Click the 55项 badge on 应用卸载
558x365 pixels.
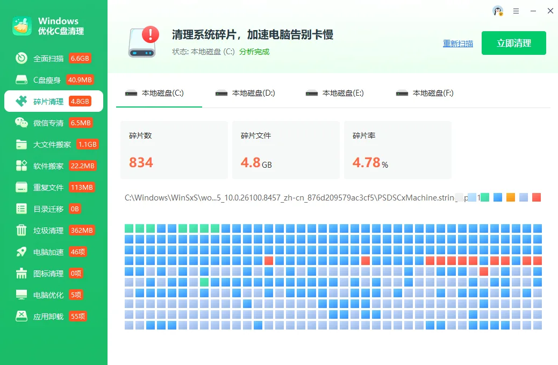click(x=78, y=316)
